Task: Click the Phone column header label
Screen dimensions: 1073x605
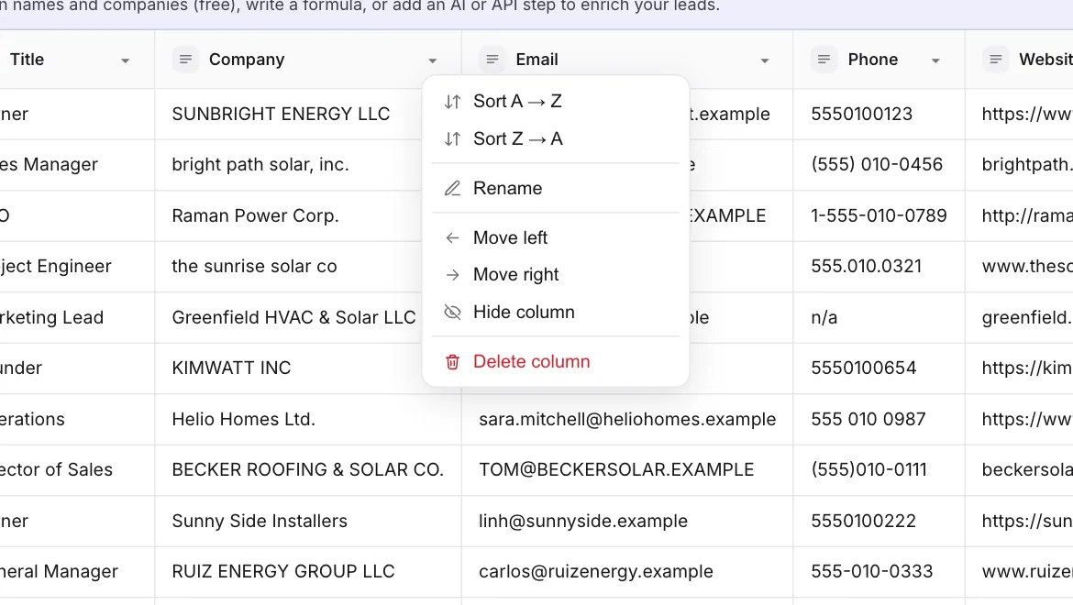Action: (x=872, y=60)
